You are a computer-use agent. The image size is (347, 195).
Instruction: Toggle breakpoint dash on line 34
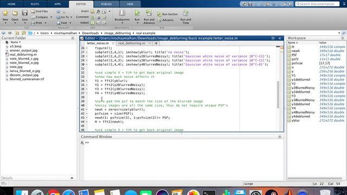coord(87,81)
